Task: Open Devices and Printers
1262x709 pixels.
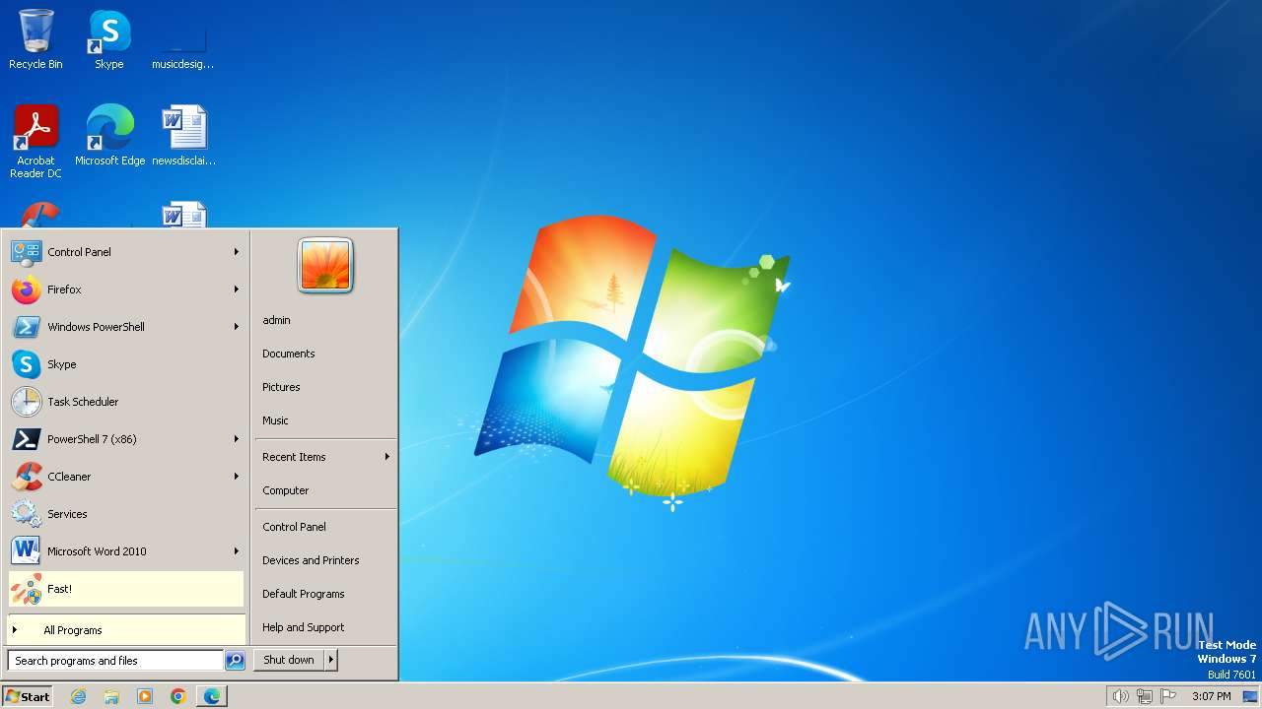Action: click(x=325, y=560)
